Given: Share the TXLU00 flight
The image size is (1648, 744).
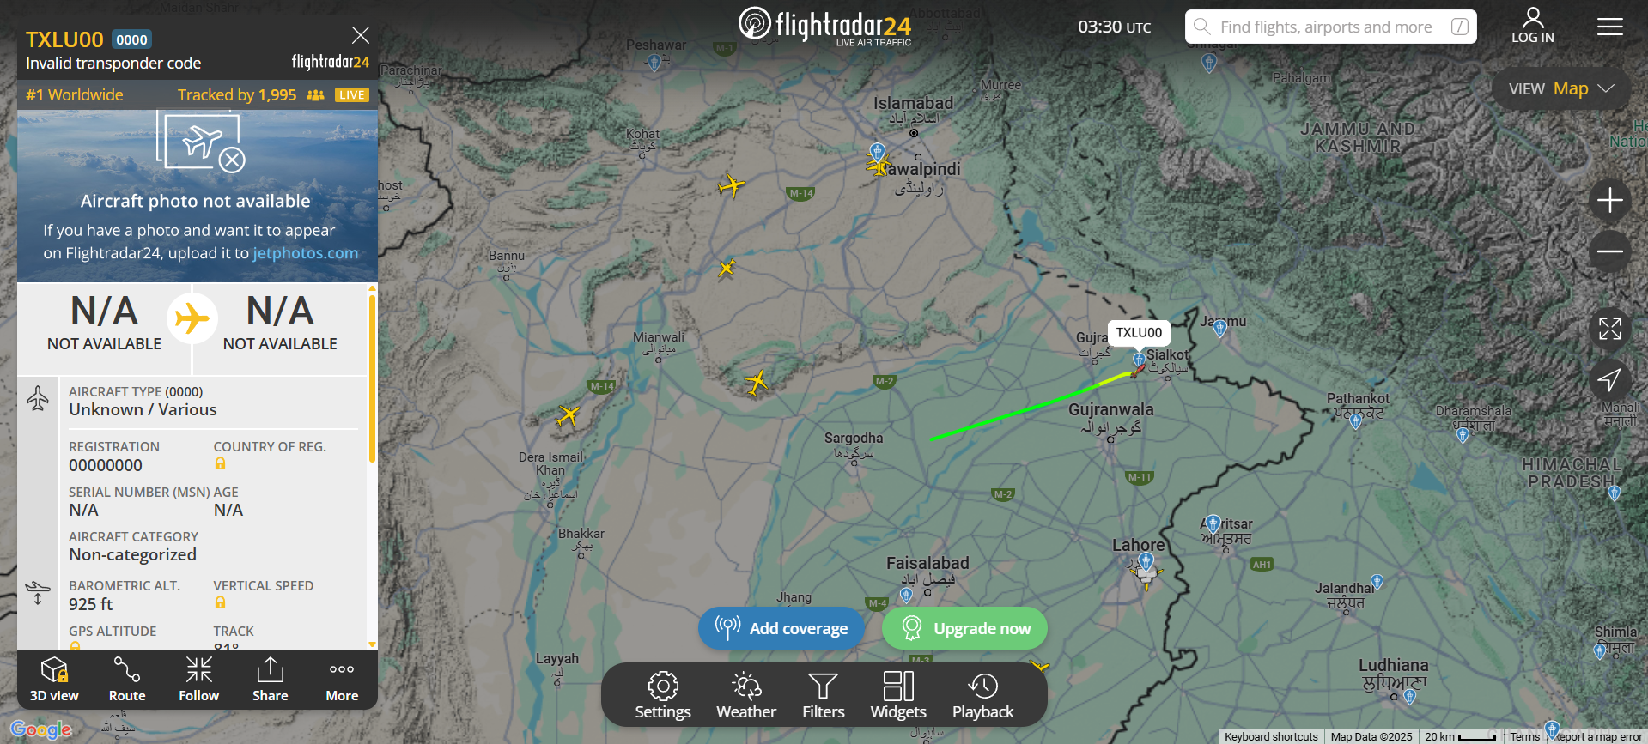Looking at the screenshot, I should click(x=270, y=679).
